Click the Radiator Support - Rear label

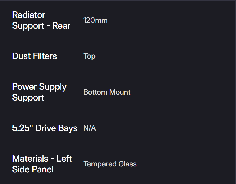[41, 20]
